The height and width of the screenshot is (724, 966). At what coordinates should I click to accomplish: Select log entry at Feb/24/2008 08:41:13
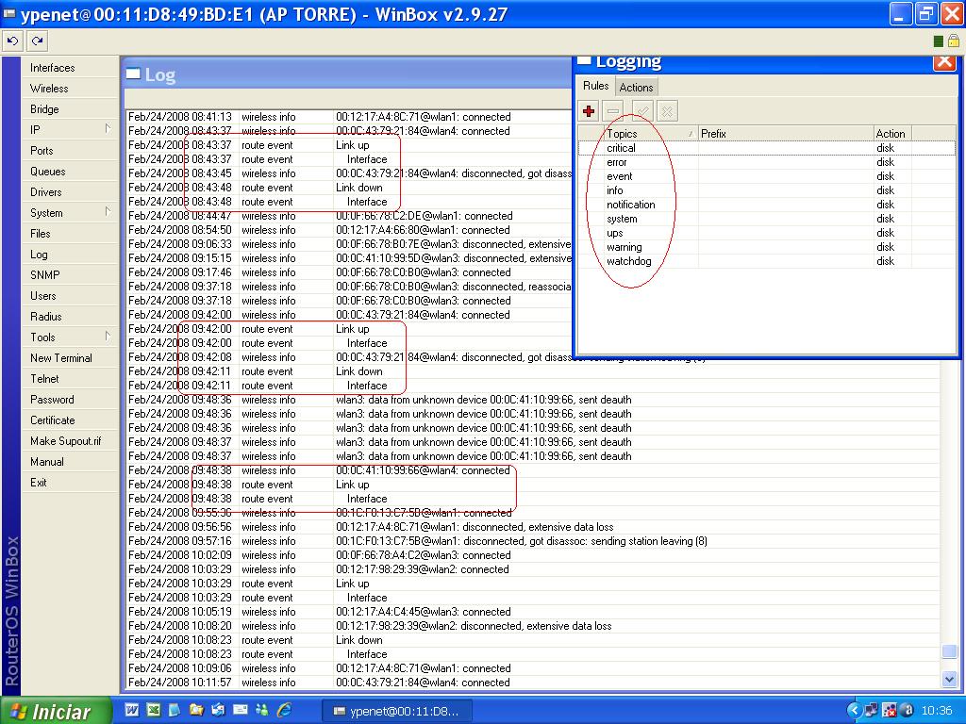[x=349, y=117]
